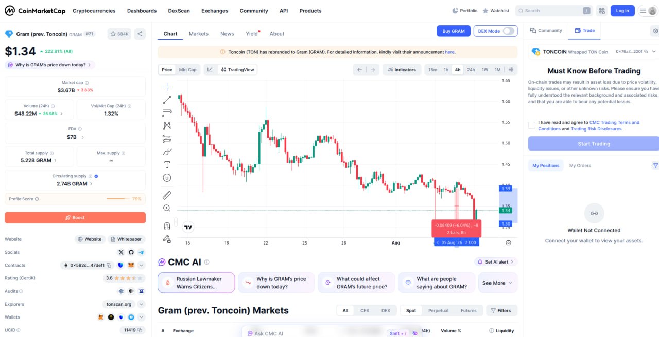This screenshot has width=659, height=337.
Task: Activate the zoom-in magnifier tool
Action: tap(167, 208)
